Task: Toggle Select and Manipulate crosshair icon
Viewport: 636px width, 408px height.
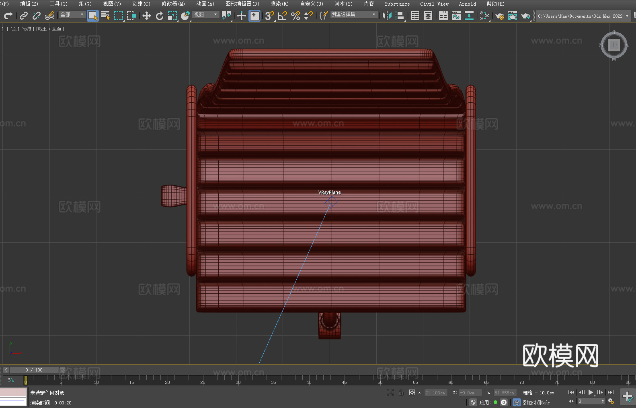Action: point(242,16)
